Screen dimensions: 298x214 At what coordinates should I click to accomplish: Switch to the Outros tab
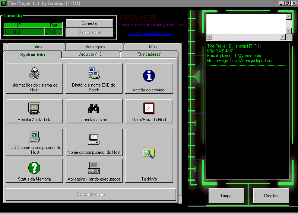click(36, 47)
